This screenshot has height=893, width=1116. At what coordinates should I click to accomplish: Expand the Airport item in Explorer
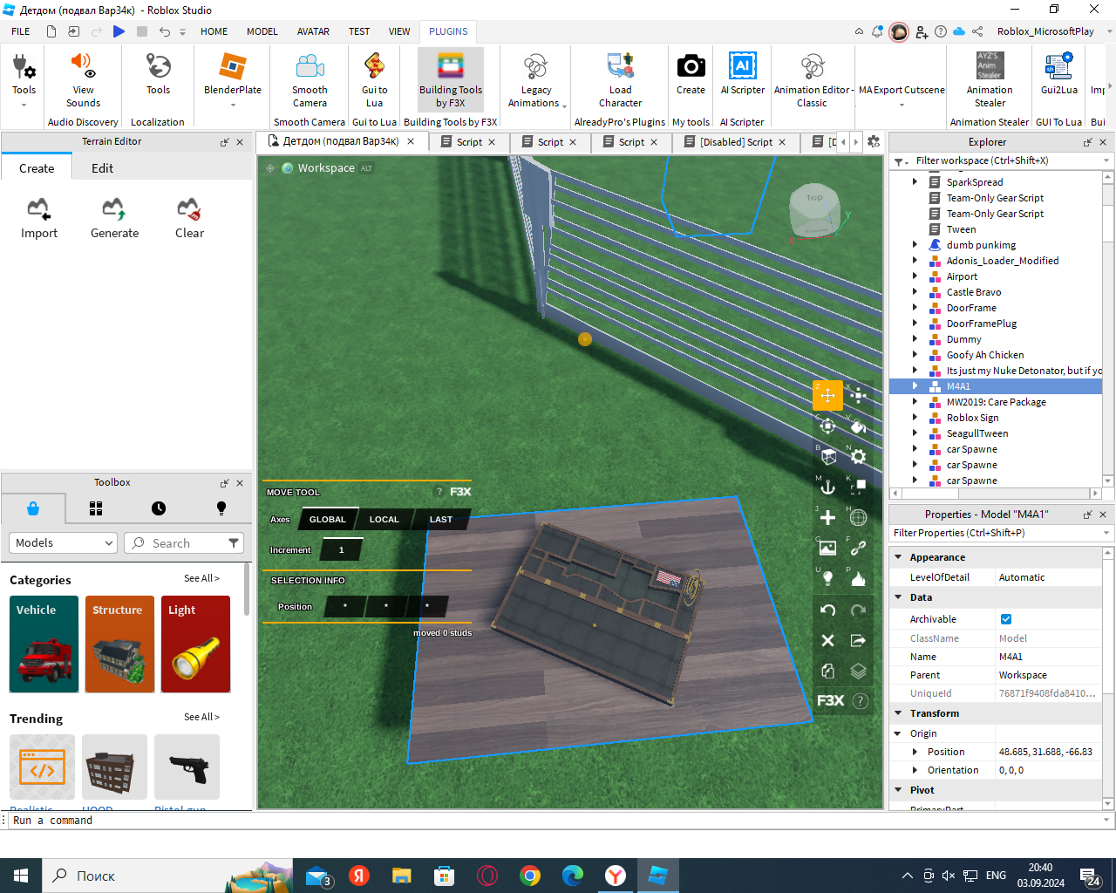pyautogui.click(x=915, y=276)
